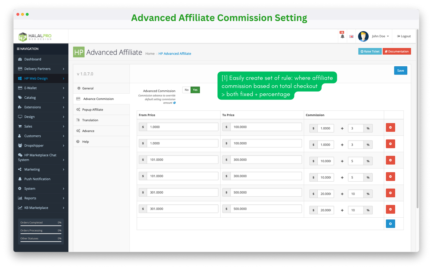Disable Advanced Commission by clicking No
432x269 pixels.
(186, 89)
